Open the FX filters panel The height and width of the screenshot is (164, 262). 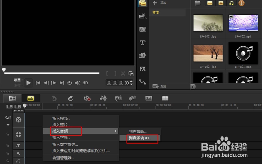click(143, 69)
